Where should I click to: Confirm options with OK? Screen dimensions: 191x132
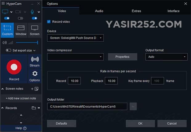[140, 123]
